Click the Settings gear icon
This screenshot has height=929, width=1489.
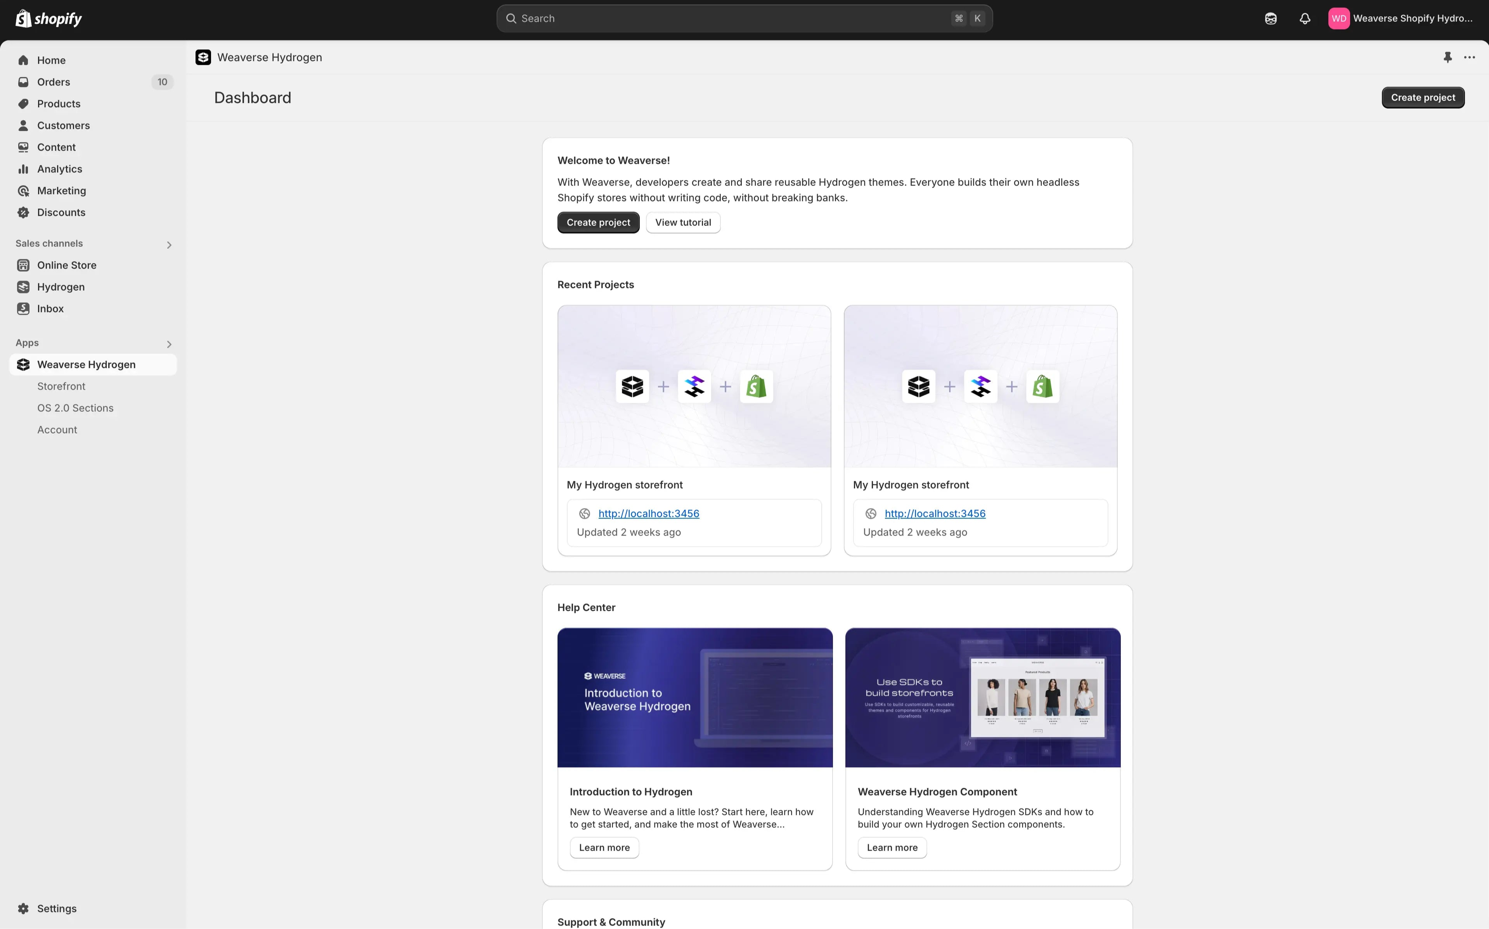pos(23,908)
